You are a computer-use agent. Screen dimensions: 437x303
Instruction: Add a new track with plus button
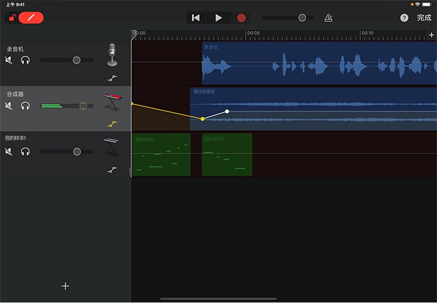click(65, 286)
